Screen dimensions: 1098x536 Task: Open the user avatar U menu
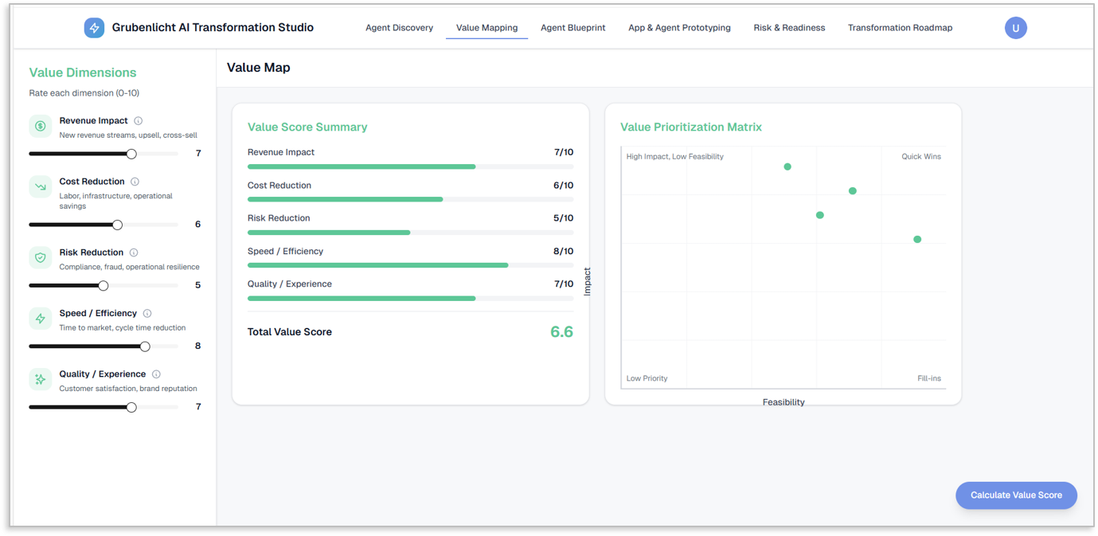(x=1015, y=28)
